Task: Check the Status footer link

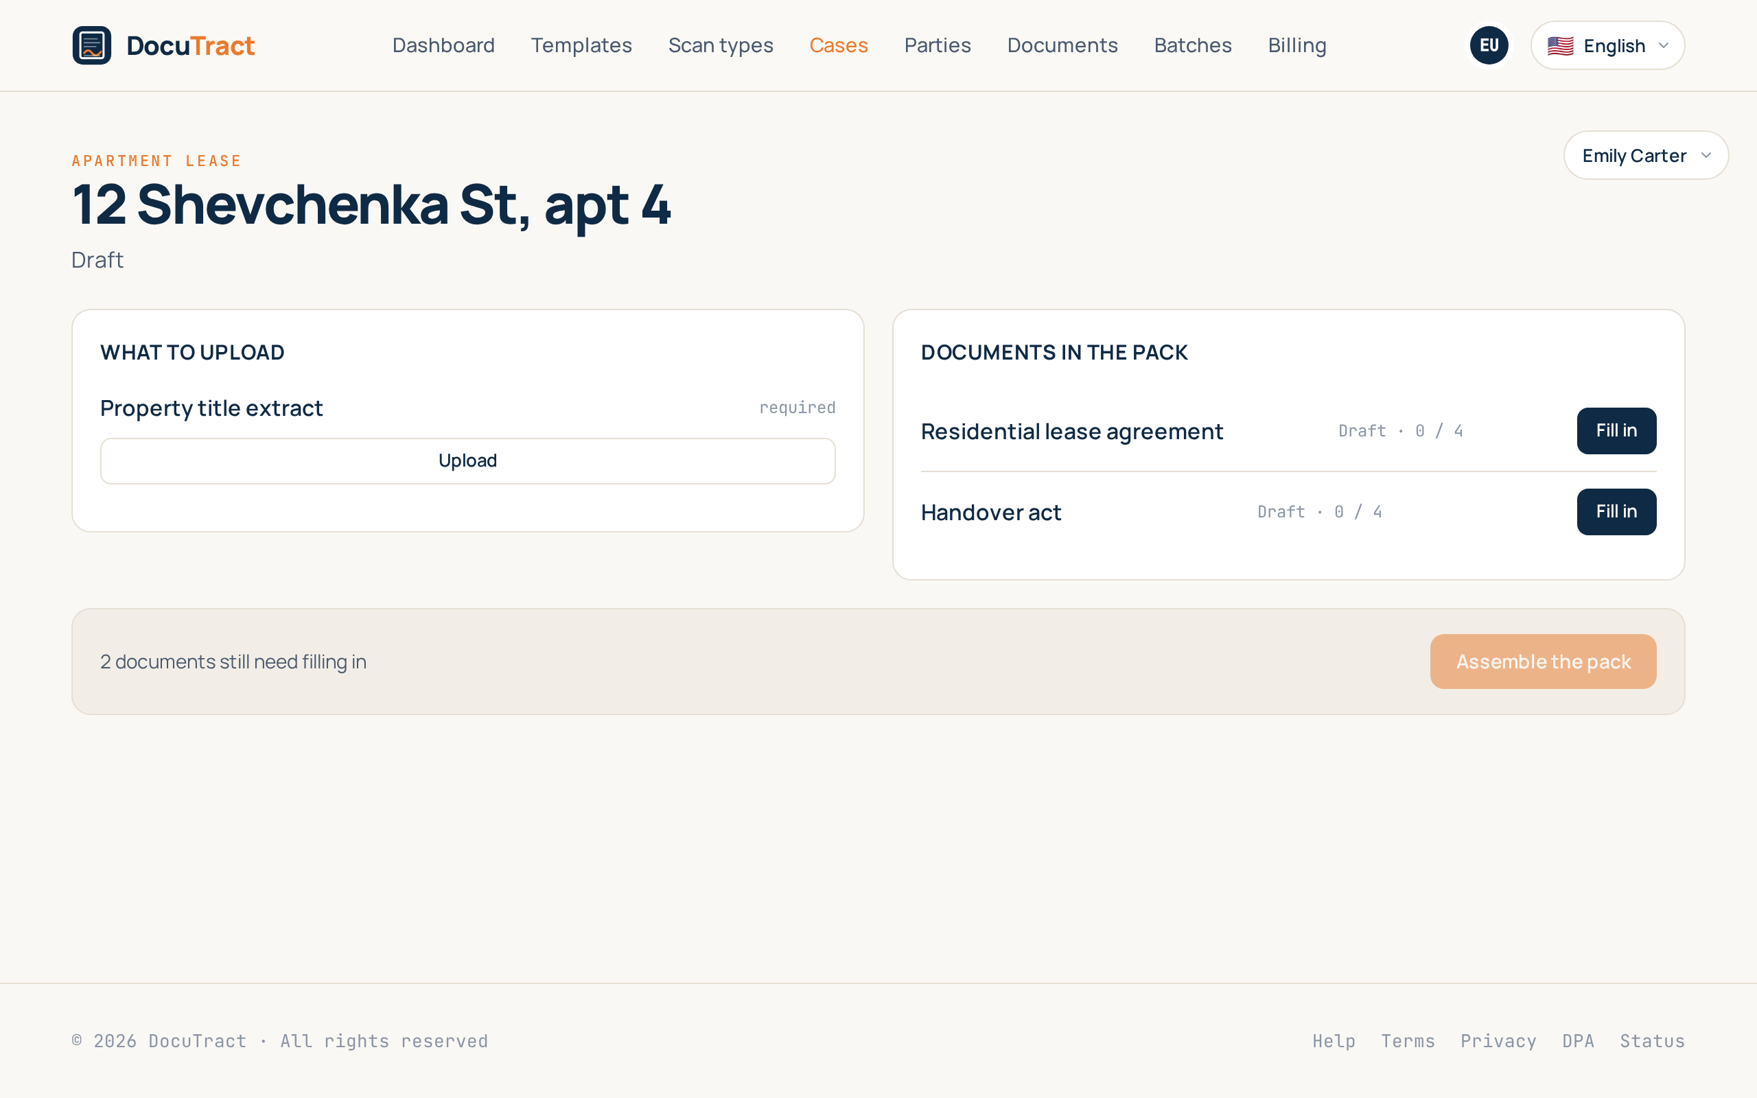Action: point(1652,1040)
